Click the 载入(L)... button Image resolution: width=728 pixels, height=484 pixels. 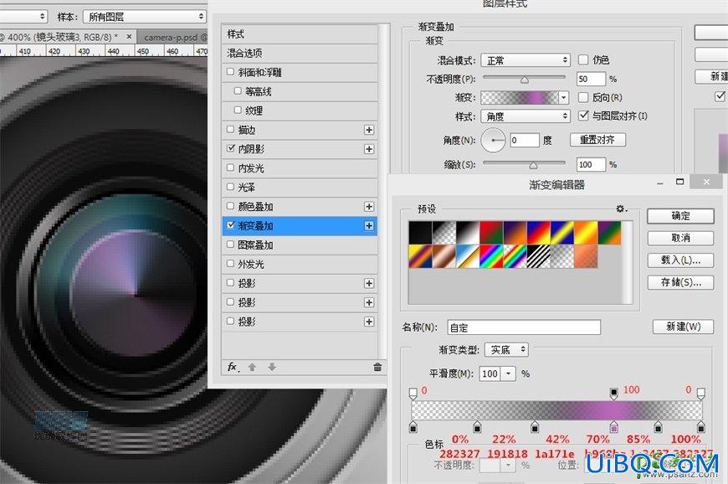(x=680, y=260)
